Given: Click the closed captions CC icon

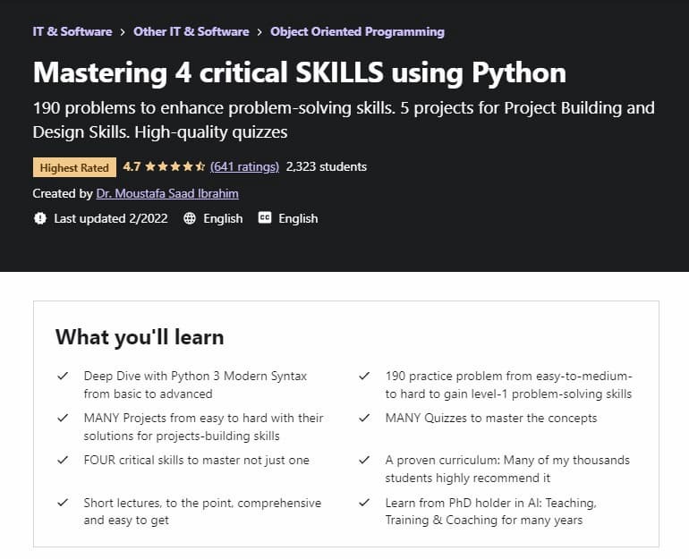Looking at the screenshot, I should (x=265, y=218).
